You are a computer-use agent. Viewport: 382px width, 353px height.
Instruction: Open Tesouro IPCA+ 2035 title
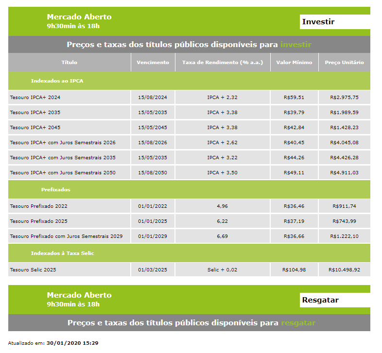[x=35, y=113]
